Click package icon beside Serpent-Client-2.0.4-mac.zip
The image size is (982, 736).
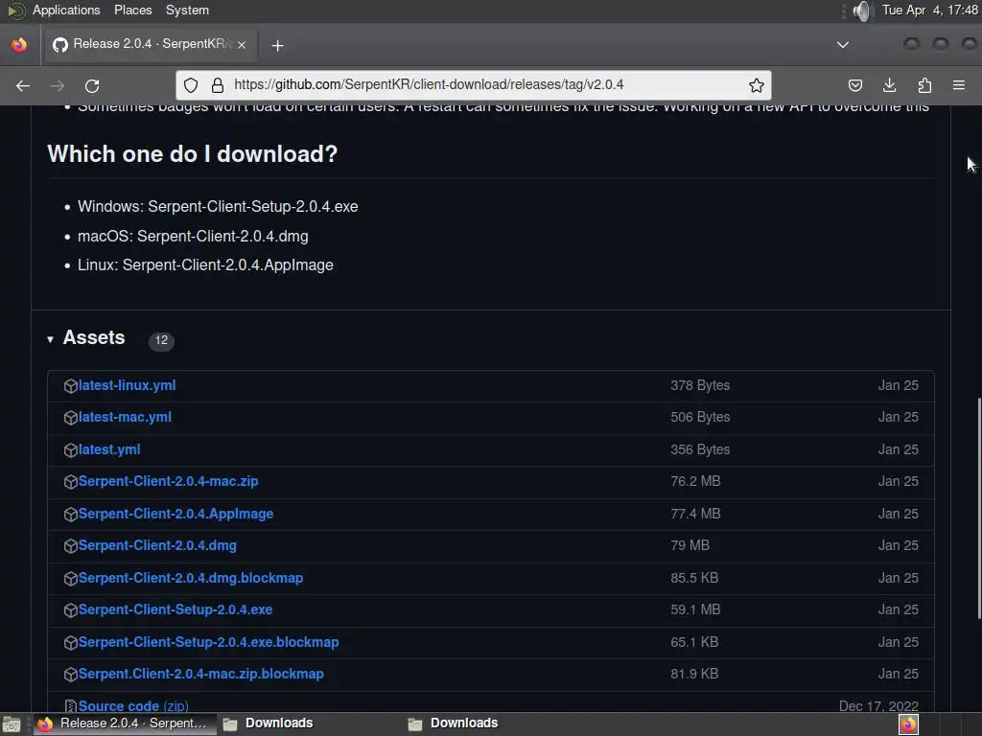tap(71, 482)
